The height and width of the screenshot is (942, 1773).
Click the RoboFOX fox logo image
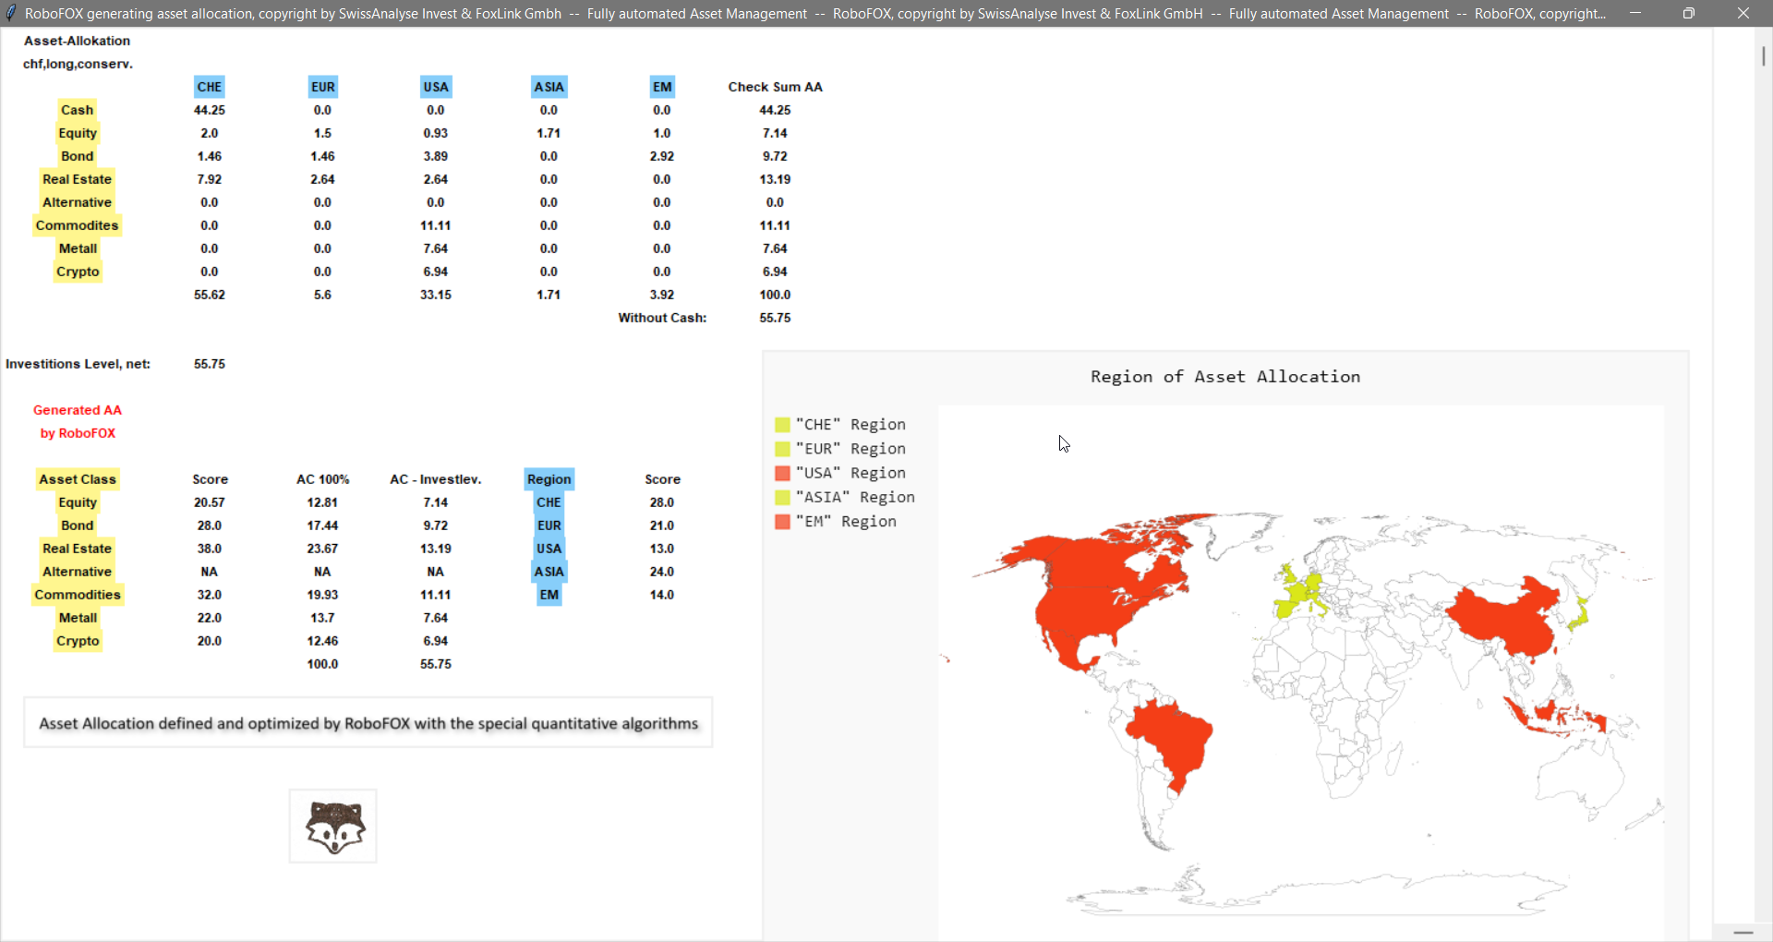[x=333, y=826]
